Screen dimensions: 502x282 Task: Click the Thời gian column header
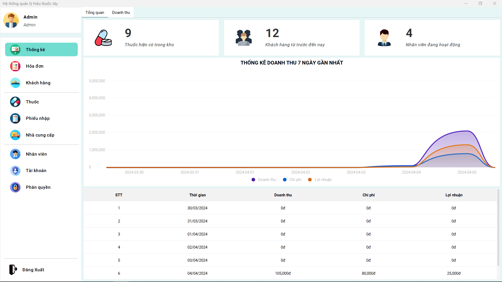pos(197,195)
